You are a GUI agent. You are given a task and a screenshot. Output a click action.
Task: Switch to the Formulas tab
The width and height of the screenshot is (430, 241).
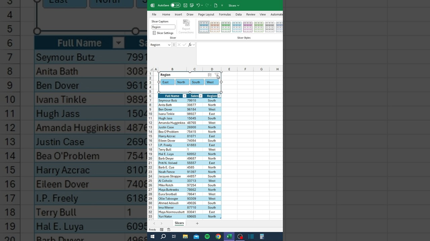click(x=225, y=14)
